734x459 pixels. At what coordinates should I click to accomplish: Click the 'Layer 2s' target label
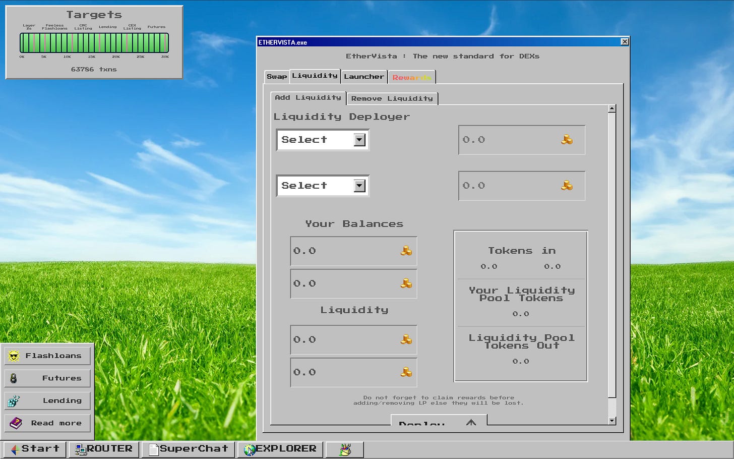click(x=29, y=27)
